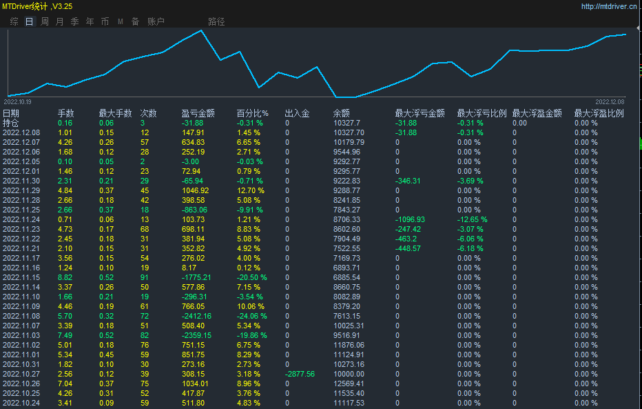642x409 pixels.
Task: Select the 2022.12.01 date row
Action: click(x=21, y=171)
